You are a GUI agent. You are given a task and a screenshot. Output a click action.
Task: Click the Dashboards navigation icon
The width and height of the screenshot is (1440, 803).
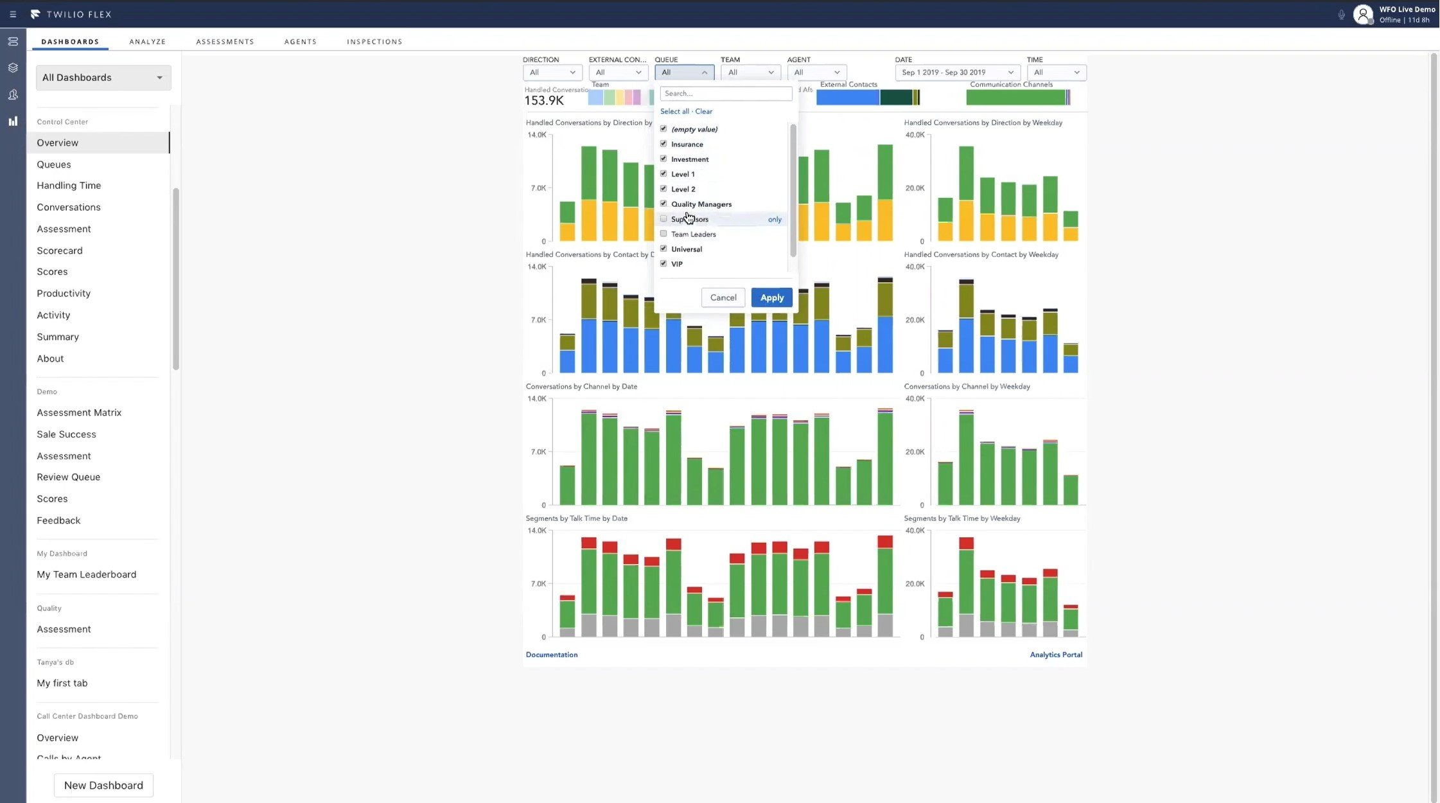12,119
